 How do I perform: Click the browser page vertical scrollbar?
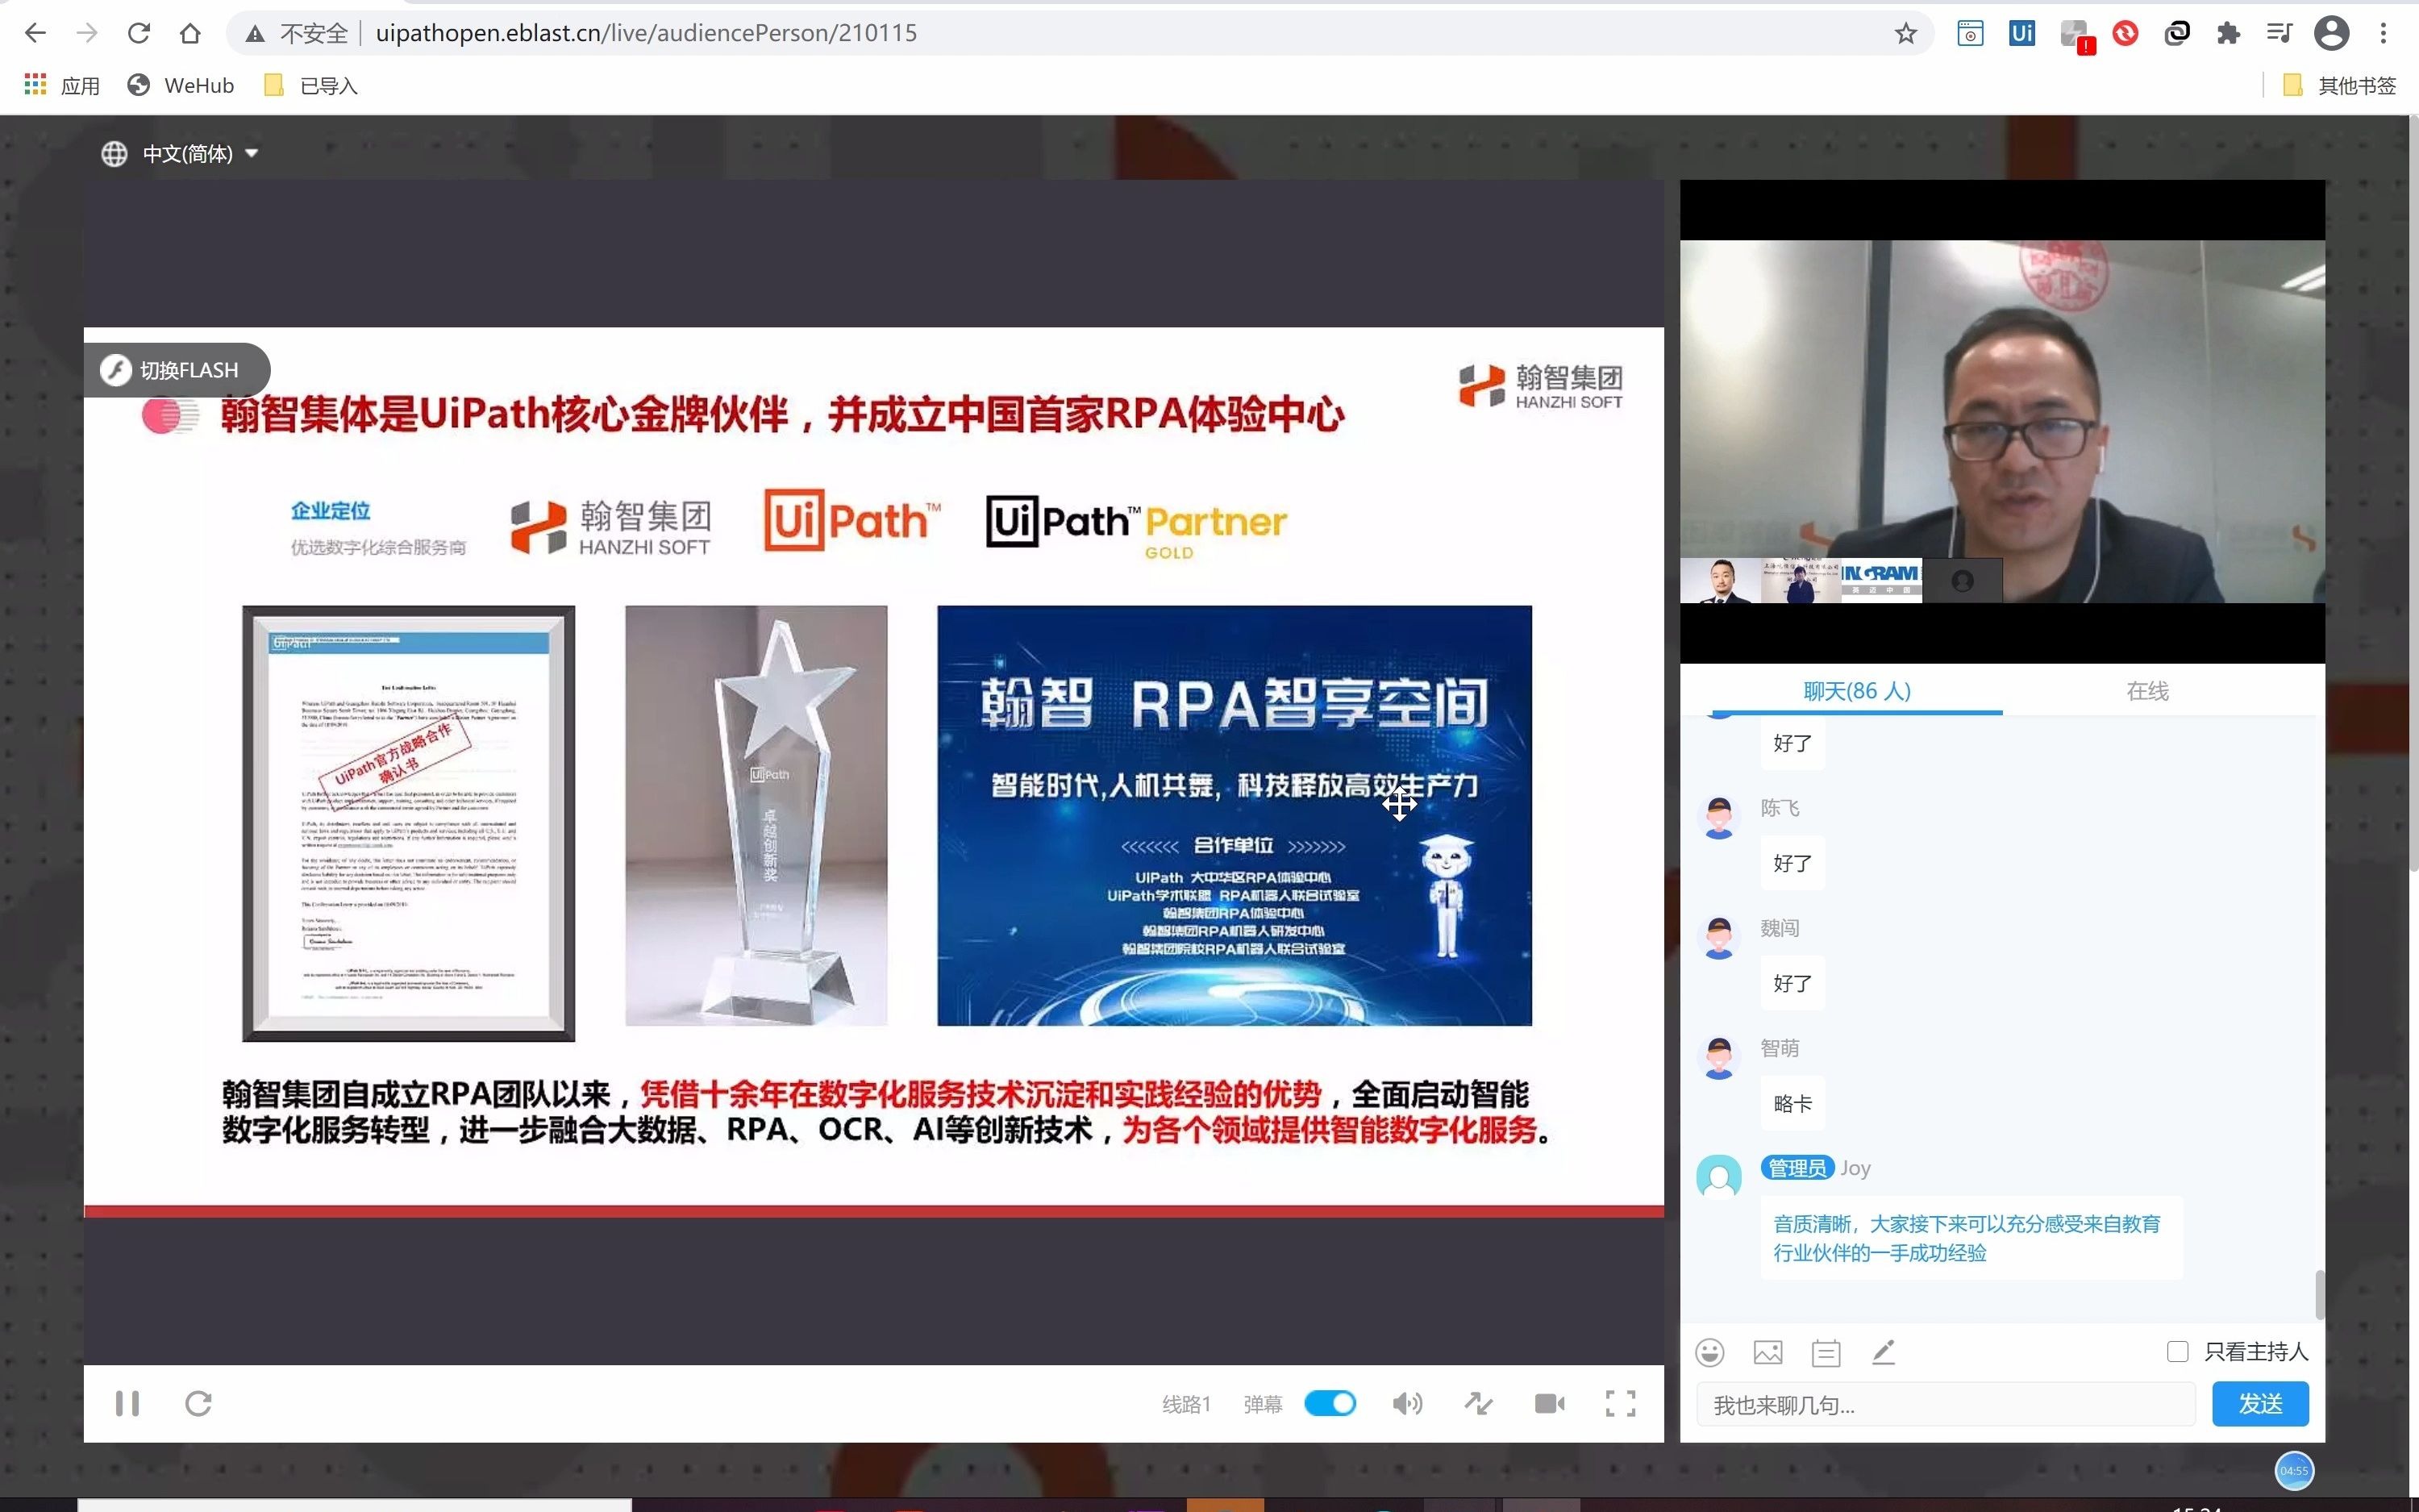(2413, 495)
